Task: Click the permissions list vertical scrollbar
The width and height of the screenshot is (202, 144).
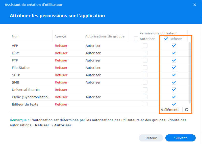Action: click(190, 71)
